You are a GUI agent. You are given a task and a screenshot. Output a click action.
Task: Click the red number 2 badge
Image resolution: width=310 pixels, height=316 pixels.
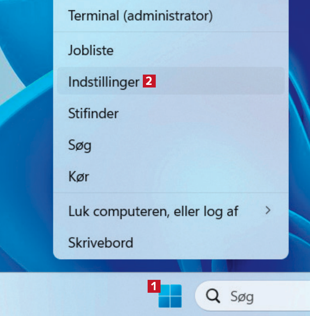pos(149,81)
